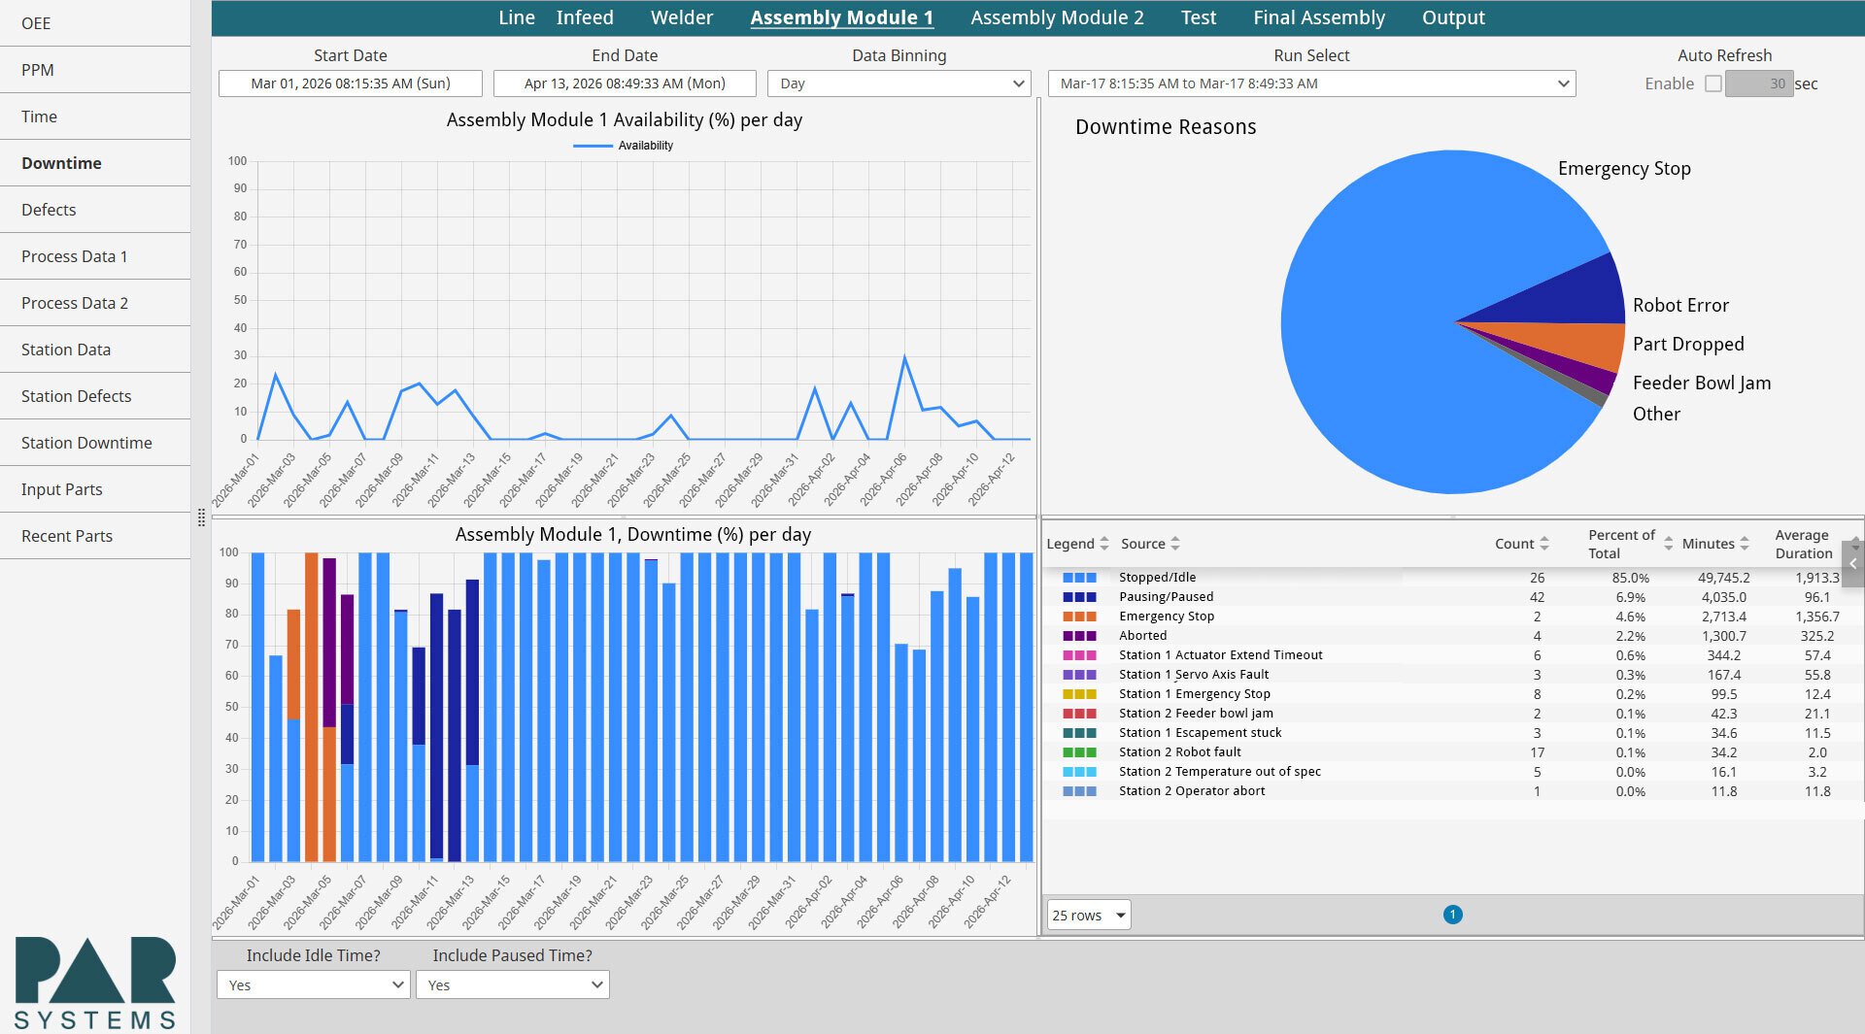Open the 25 rows page-size dropdown
Screen dimensions: 1865x1034
[x=1089, y=915]
